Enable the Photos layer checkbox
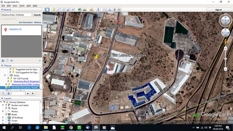 coord(6,111)
